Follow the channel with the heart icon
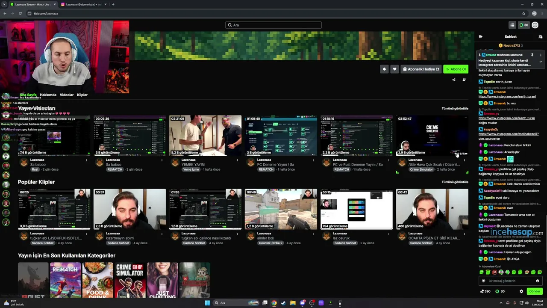This screenshot has height=308, width=547. point(394,69)
